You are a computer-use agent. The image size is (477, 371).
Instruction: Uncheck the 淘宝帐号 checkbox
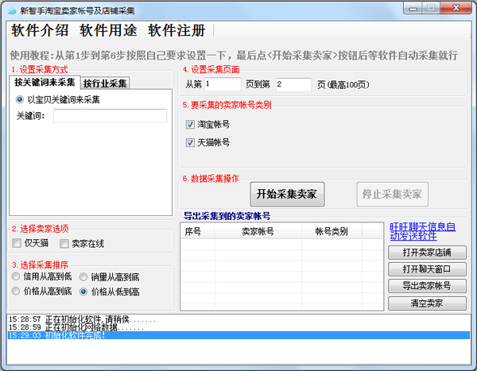point(190,125)
